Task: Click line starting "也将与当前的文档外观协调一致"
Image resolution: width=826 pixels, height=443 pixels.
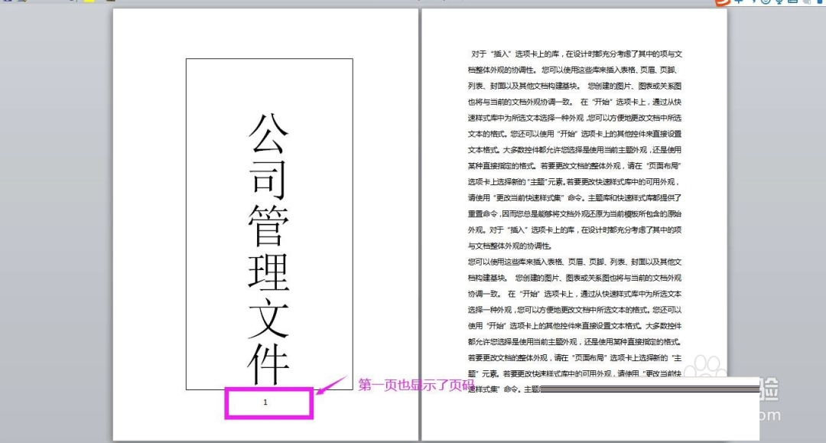Action: pyautogui.click(x=574, y=102)
